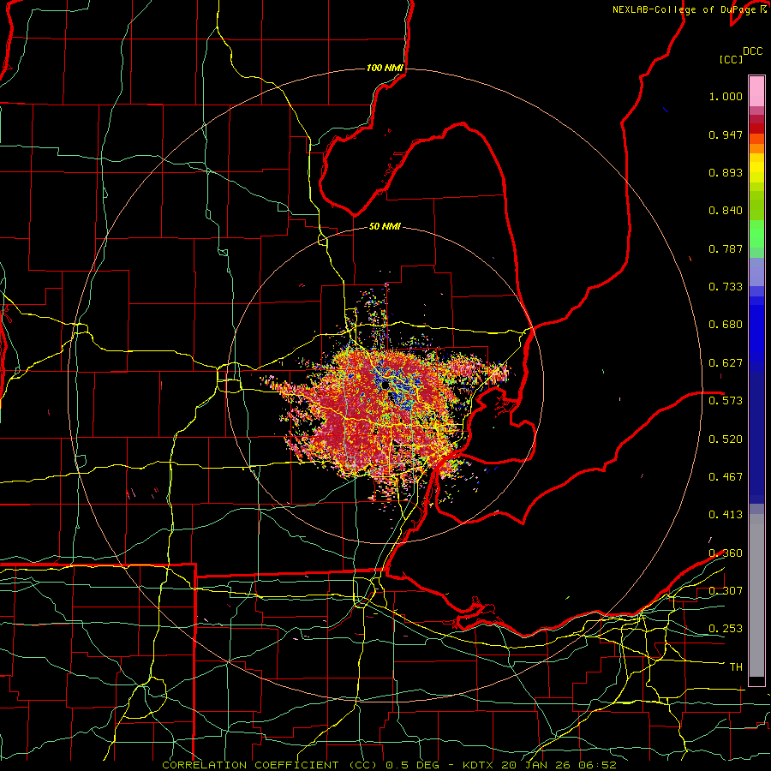Click the gray low-value legend color band
The image size is (771, 771).
[x=756, y=595]
